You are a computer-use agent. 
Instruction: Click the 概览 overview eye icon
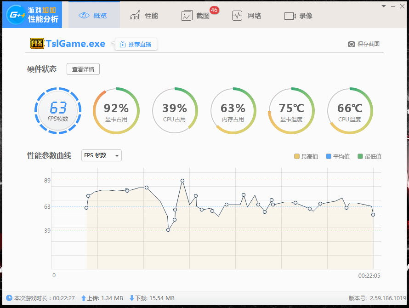83,15
